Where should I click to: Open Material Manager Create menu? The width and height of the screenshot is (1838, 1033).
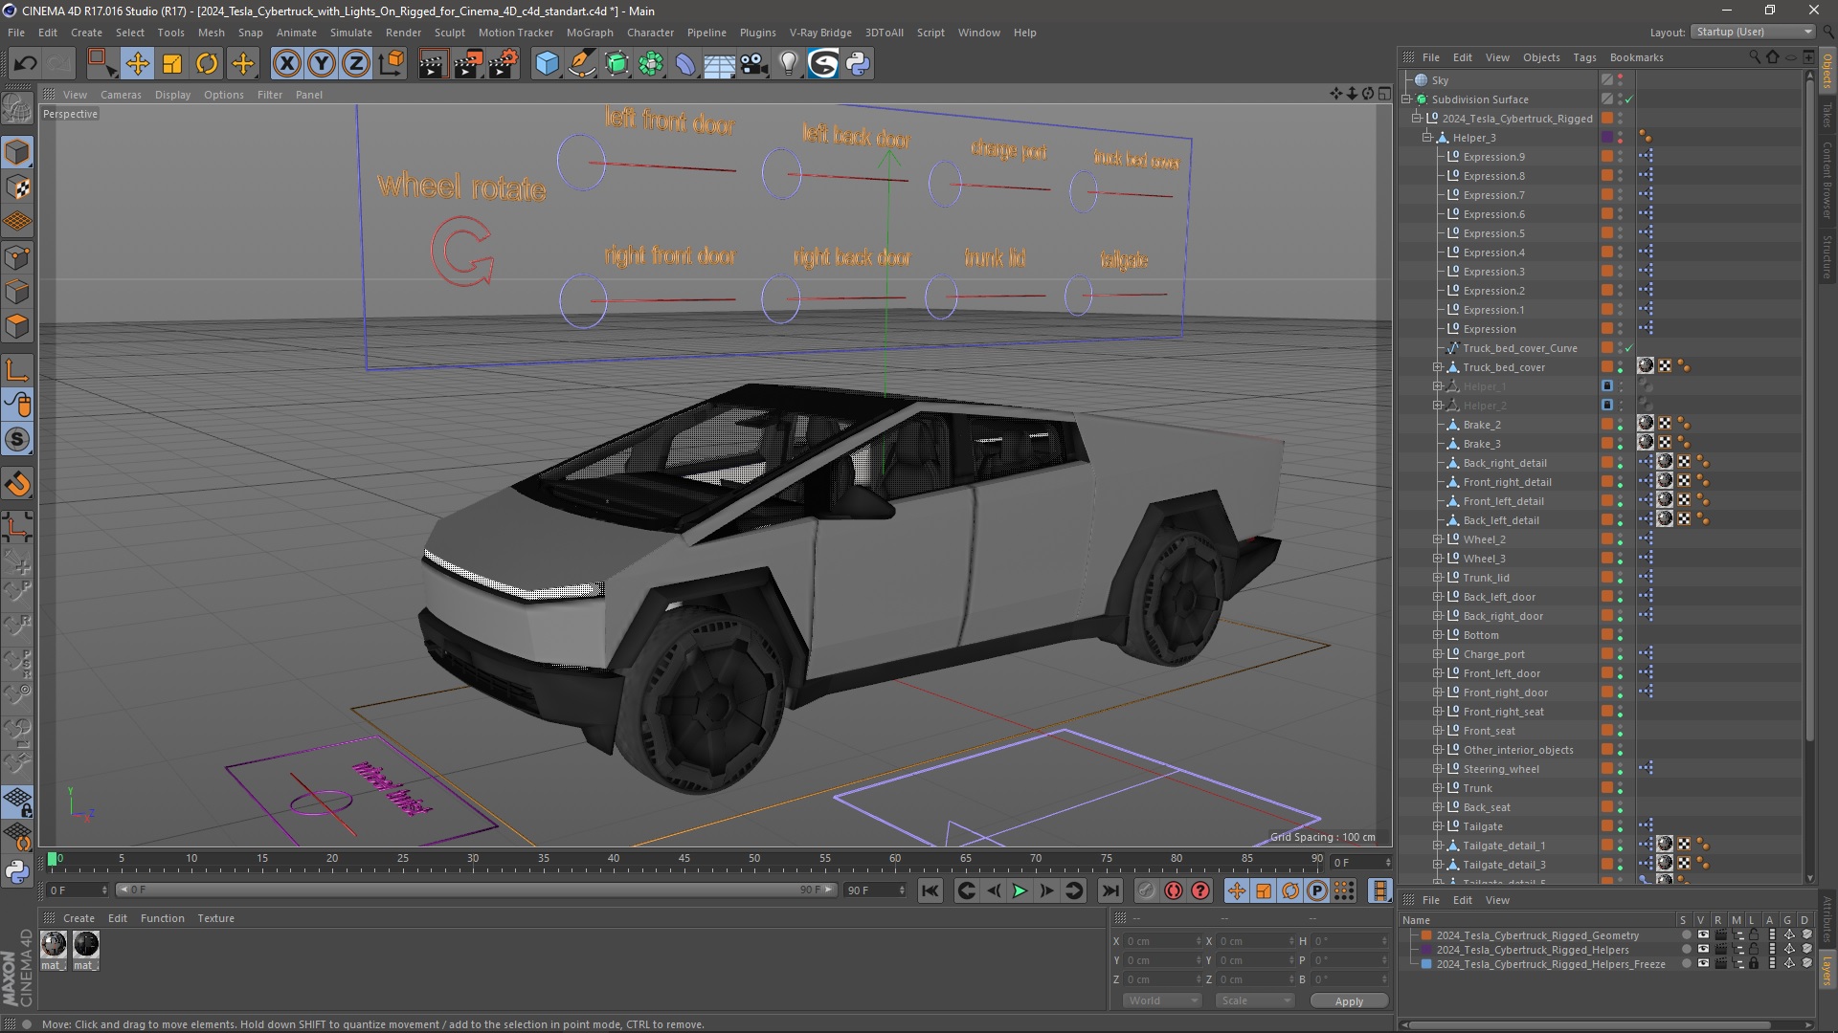pyautogui.click(x=78, y=918)
